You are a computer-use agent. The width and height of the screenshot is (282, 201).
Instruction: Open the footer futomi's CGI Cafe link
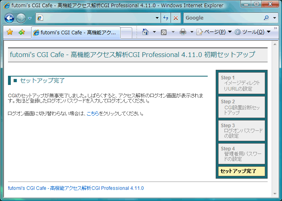tap(76, 188)
